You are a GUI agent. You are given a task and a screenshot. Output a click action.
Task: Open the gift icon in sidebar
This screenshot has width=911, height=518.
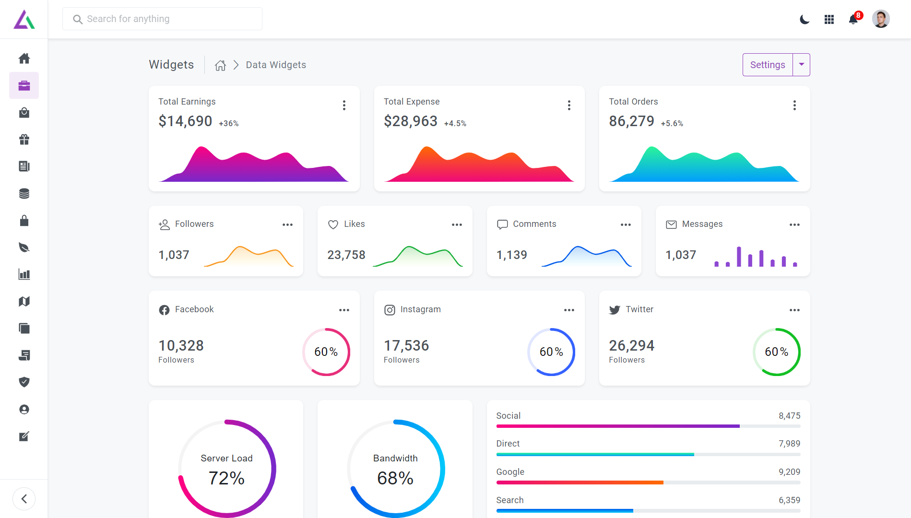[24, 140]
